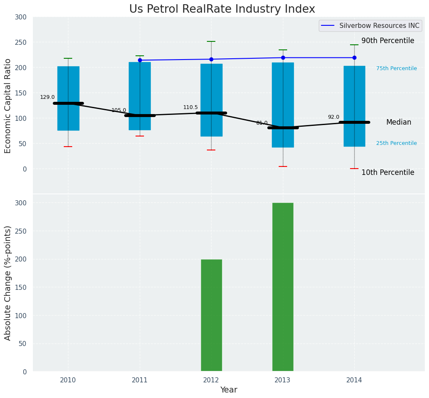Click the 2011 x-axis tick label

coord(139,380)
